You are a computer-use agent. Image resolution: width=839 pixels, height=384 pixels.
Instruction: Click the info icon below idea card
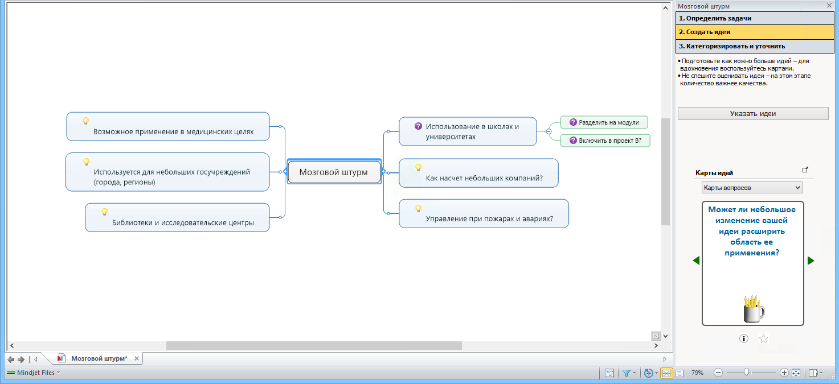click(x=743, y=338)
